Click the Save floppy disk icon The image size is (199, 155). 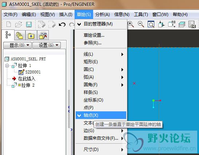coord(29,24)
